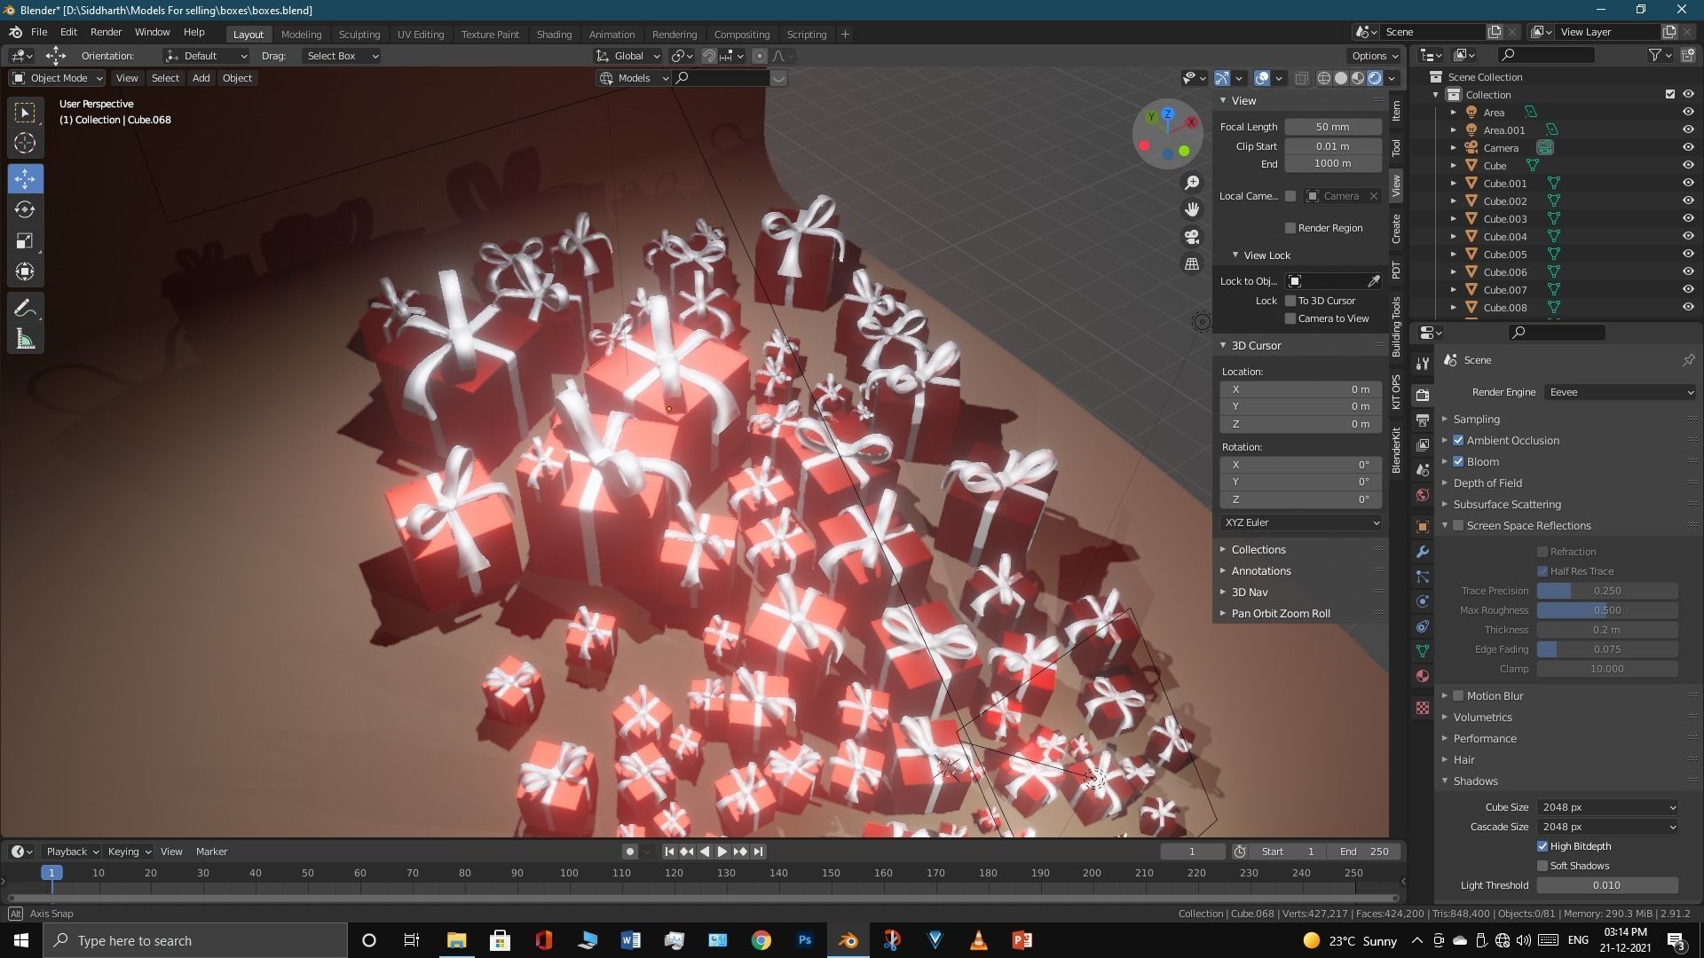The width and height of the screenshot is (1704, 958).
Task: Open the Render menu
Action: click(x=106, y=32)
